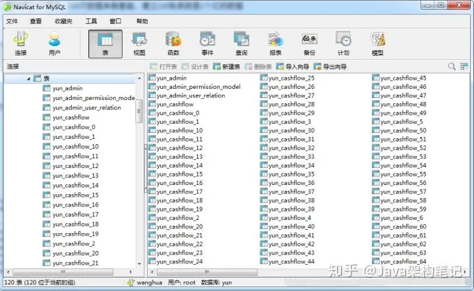This screenshot has width=474, height=291.
Task: Click the 打开表 open table button
Action: click(163, 66)
